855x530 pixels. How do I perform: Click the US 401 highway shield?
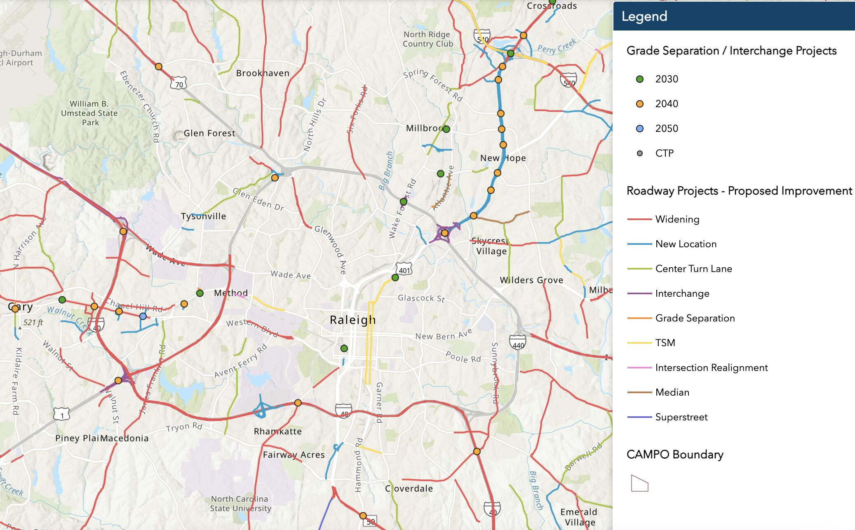coord(404,270)
